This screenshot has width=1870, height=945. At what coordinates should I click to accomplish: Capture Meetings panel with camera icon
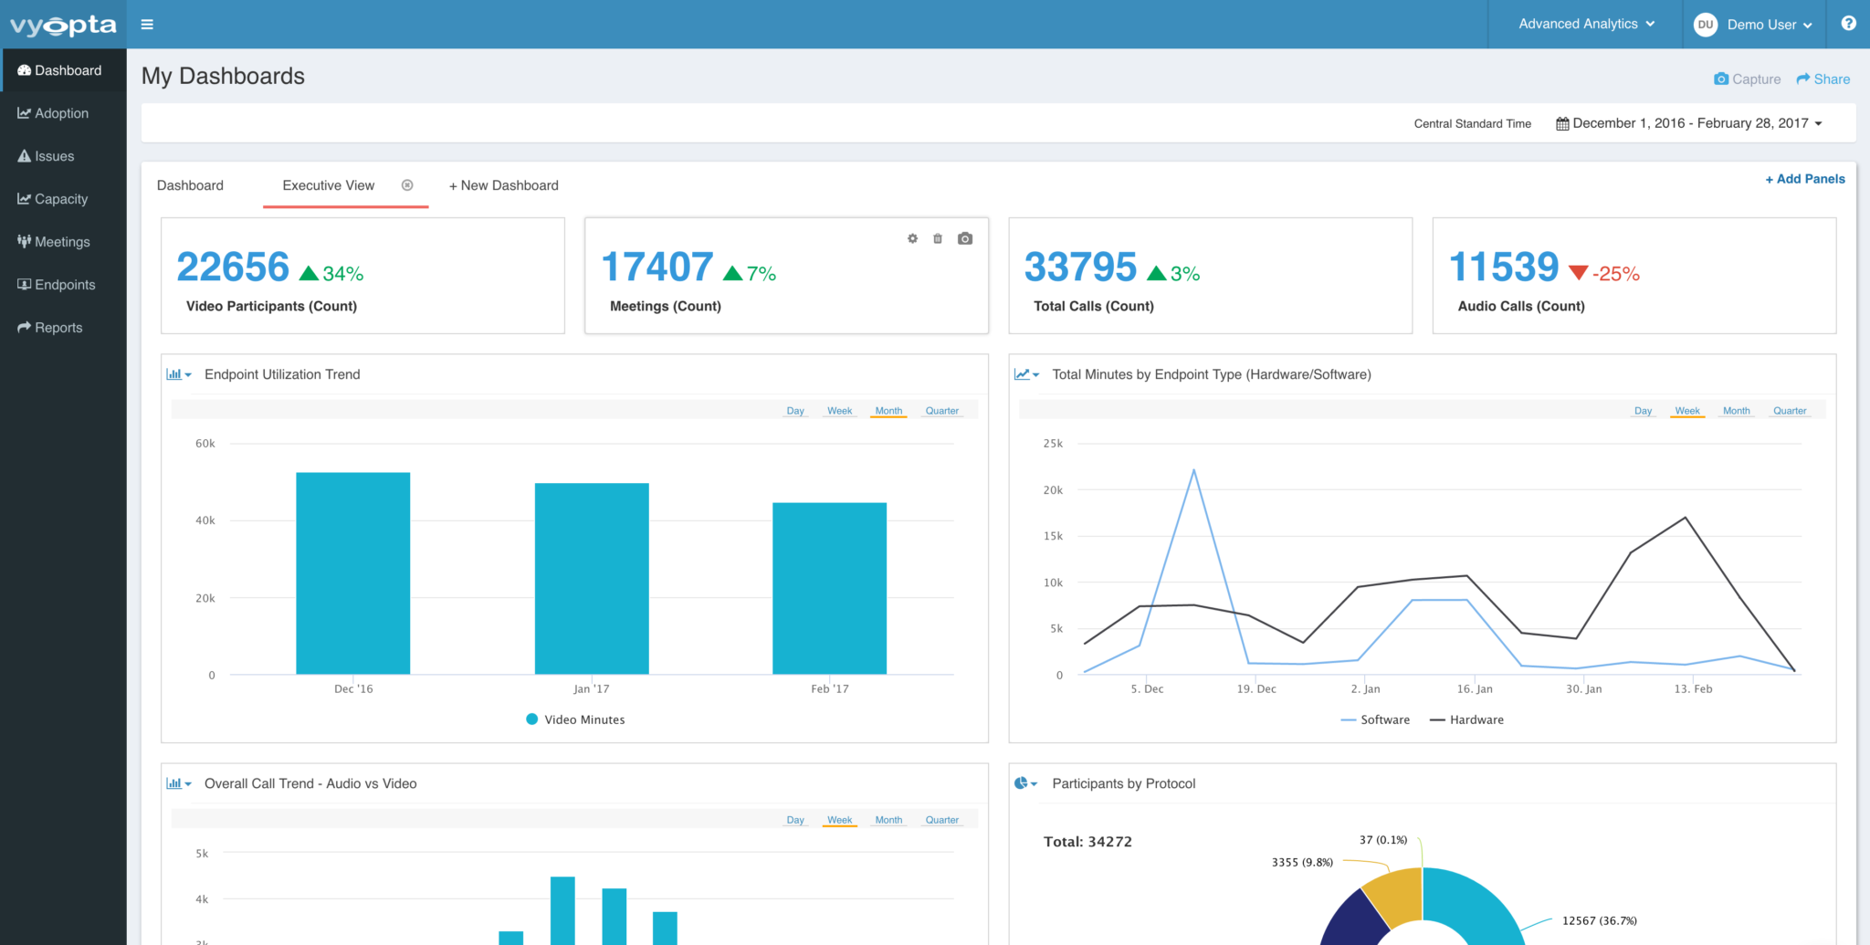click(965, 238)
